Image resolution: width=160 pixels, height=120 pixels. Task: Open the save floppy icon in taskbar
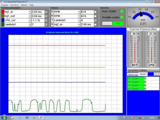(x=27, y=117)
